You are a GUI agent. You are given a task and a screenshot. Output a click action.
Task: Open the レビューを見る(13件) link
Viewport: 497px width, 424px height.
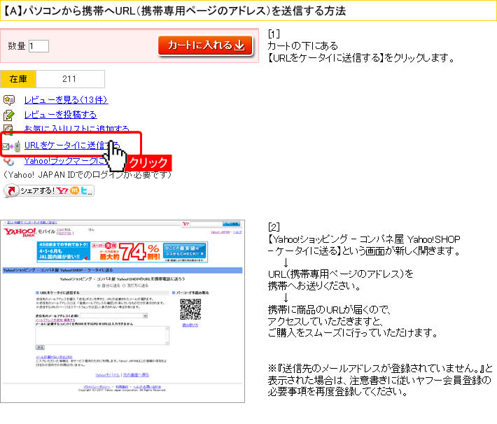point(66,100)
